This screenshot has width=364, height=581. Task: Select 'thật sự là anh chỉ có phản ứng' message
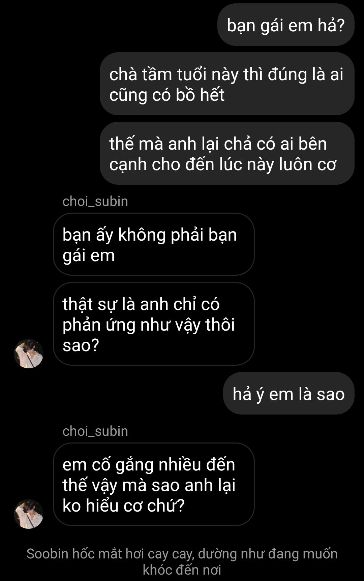(154, 324)
